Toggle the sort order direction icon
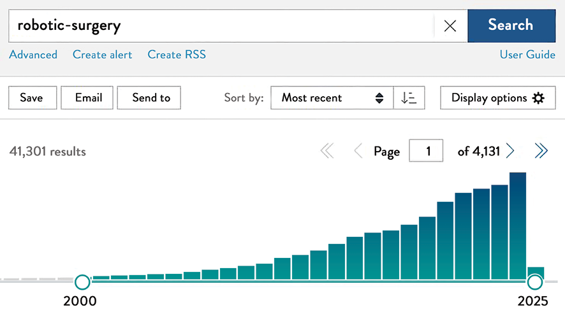Image resolution: width=565 pixels, height=314 pixels. click(409, 97)
